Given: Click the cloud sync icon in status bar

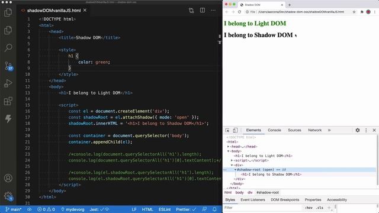Looking at the screenshot, I should (x=29, y=209).
